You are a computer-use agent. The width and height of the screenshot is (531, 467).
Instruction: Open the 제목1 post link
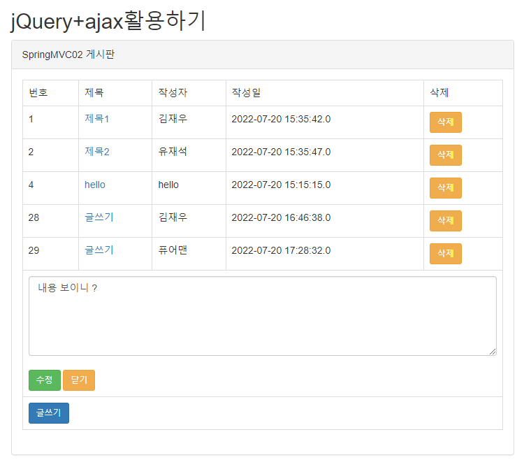tap(97, 119)
